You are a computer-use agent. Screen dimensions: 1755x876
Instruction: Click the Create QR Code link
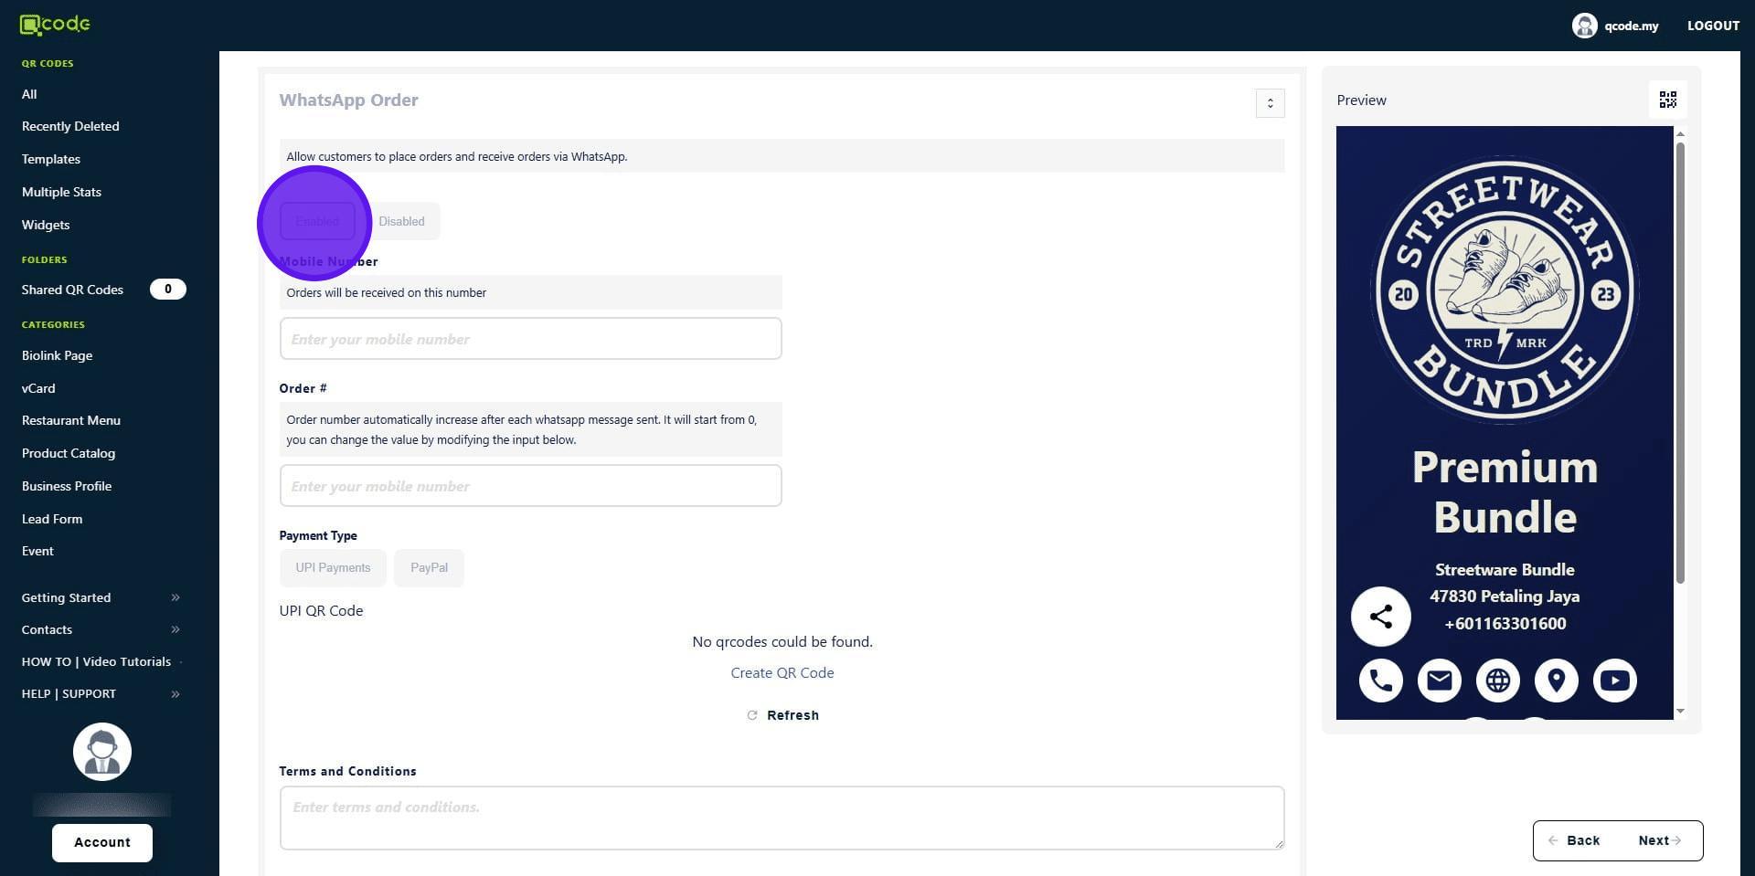point(782,673)
